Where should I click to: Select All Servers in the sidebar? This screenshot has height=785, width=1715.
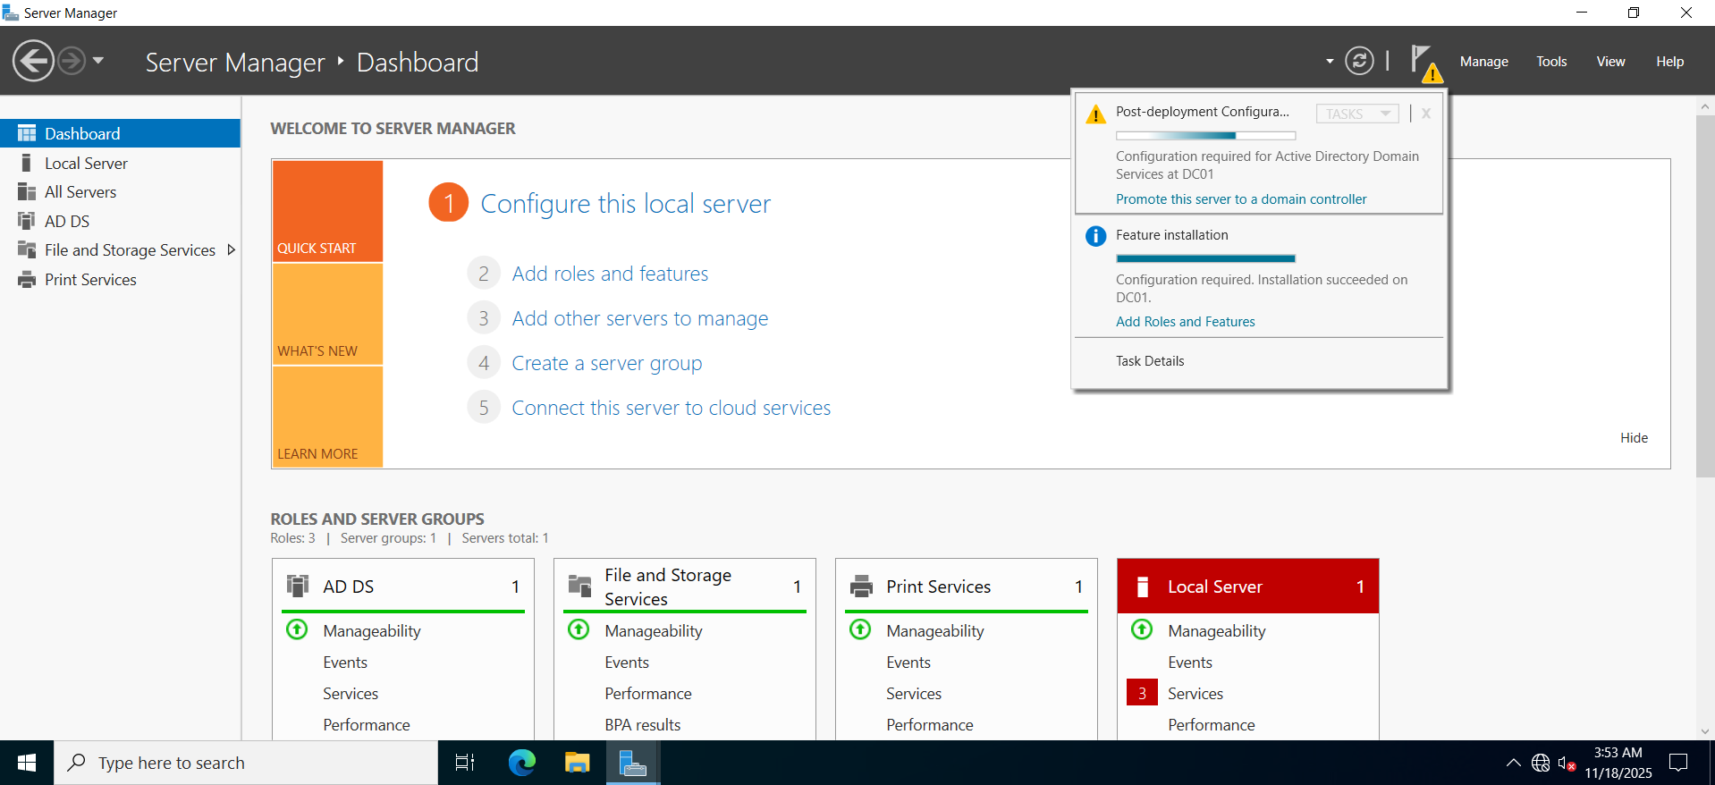pos(120,192)
